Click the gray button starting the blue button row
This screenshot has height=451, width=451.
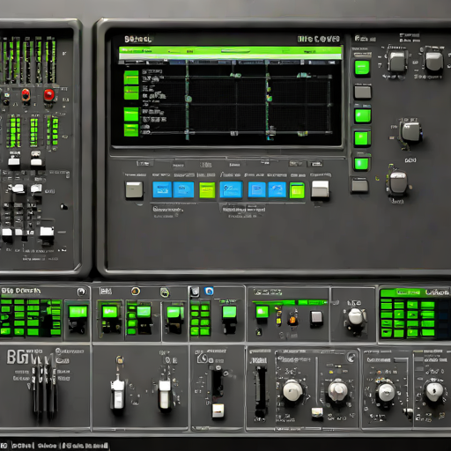pos(134,189)
